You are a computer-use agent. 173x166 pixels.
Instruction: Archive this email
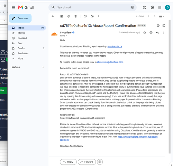[x=62, y=16]
